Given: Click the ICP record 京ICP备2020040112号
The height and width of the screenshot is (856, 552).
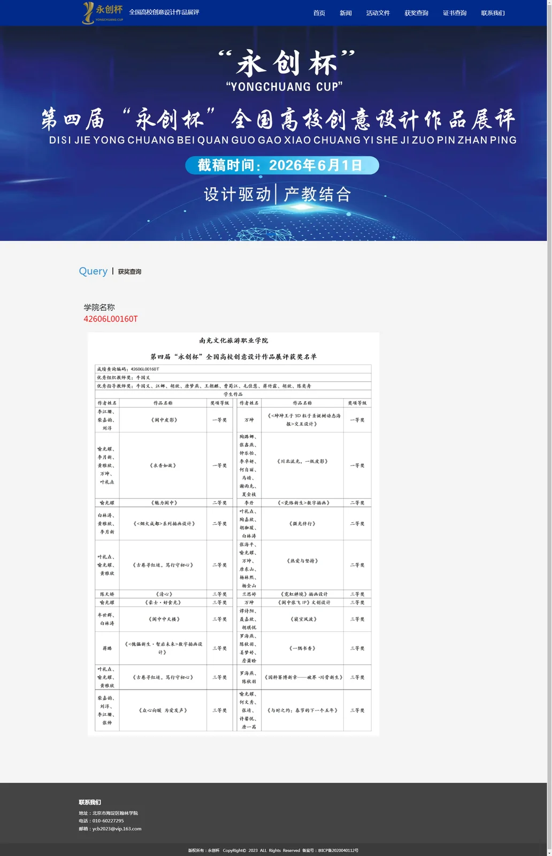Looking at the screenshot, I should 337,850.
